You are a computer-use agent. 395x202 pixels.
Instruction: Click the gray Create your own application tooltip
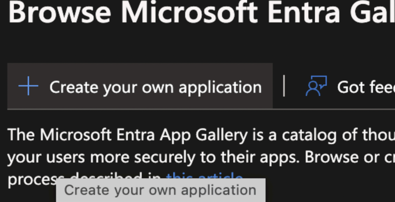click(160, 191)
